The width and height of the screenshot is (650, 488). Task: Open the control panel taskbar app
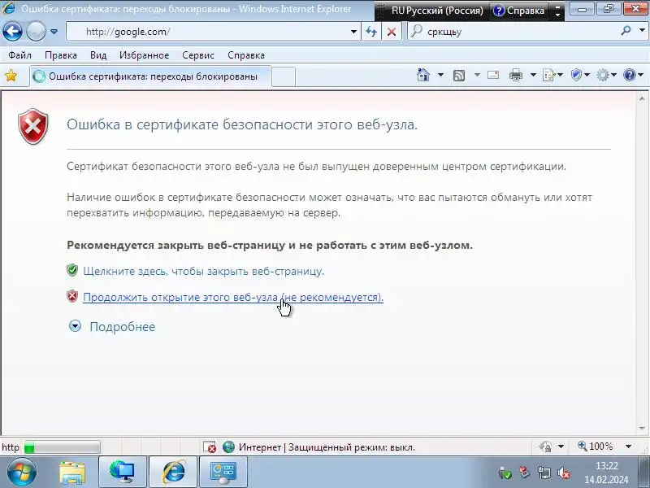(x=223, y=473)
